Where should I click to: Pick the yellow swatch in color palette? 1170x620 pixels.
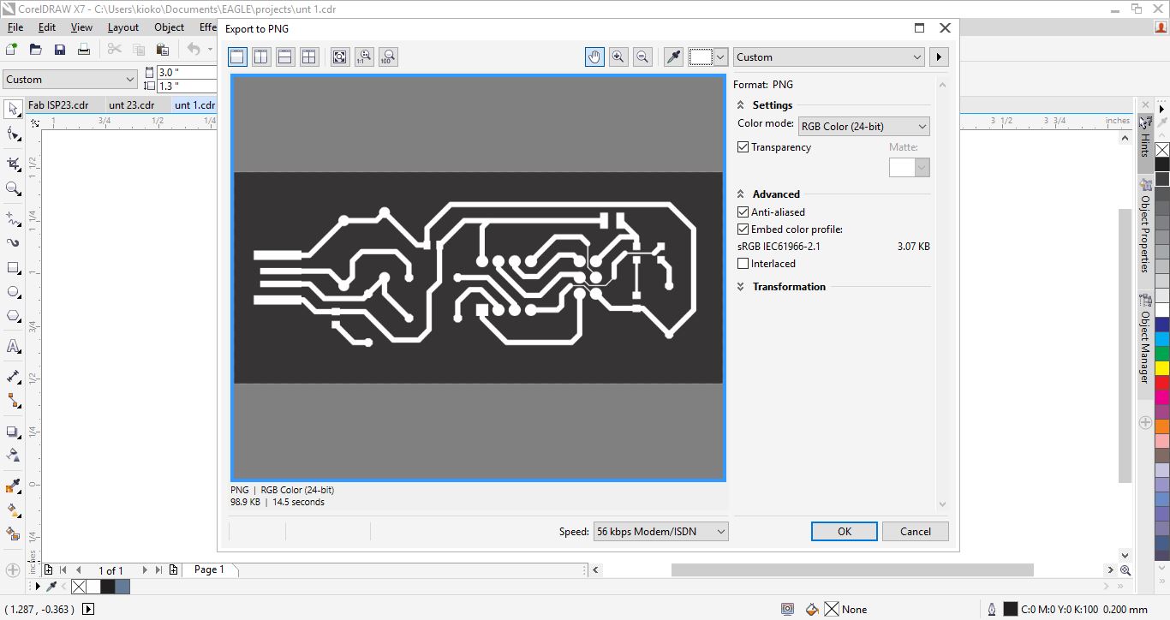1161,368
